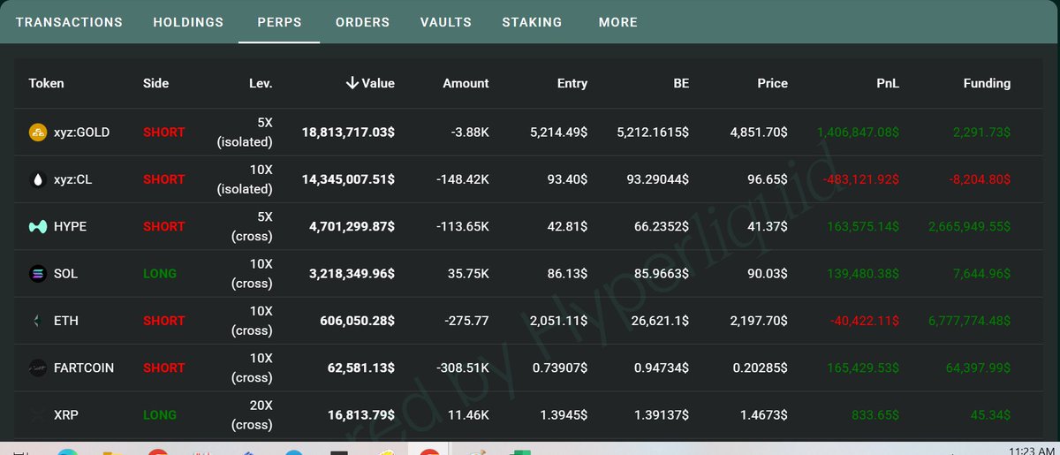Image resolution: width=1060 pixels, height=455 pixels.
Task: Click the HYPE token icon
Action: point(38,227)
